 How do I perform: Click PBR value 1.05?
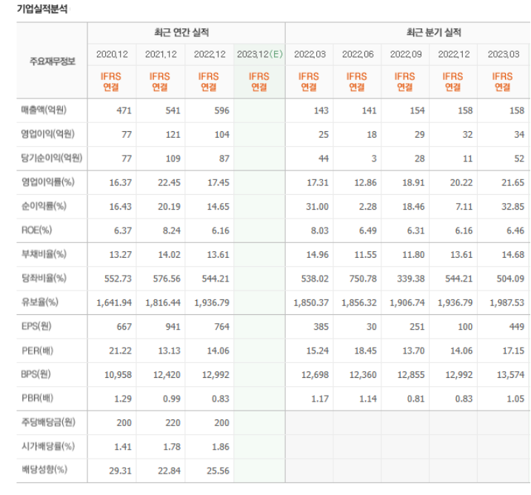point(515,399)
